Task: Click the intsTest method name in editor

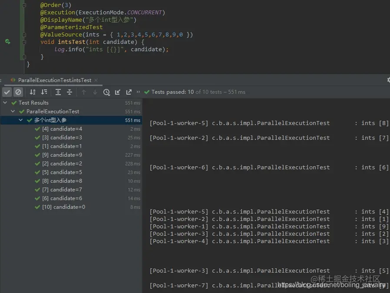Action: (72, 42)
